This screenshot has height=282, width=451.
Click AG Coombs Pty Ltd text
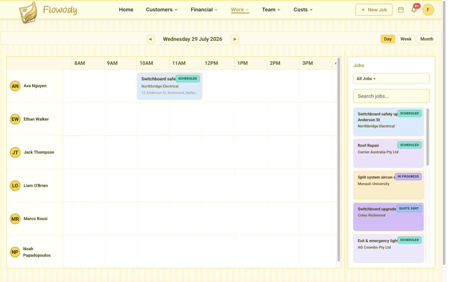pyautogui.click(x=374, y=247)
